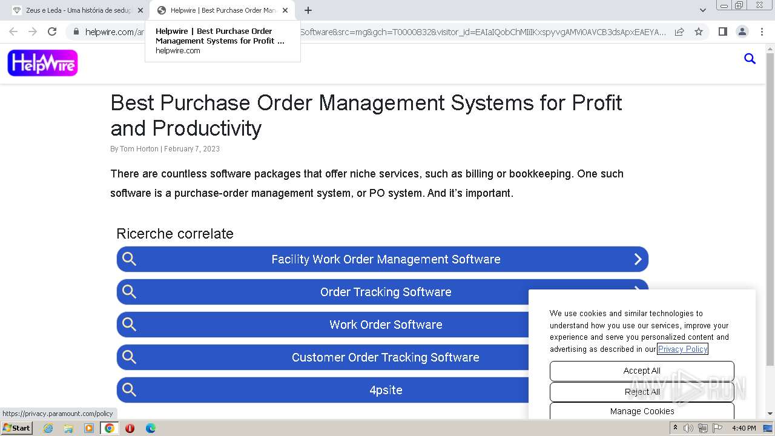Open the Windows Start button
The image size is (775, 436).
[17, 428]
